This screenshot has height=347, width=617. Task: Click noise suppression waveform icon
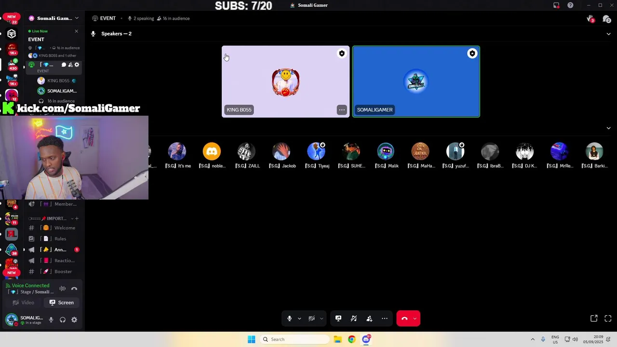point(63,289)
